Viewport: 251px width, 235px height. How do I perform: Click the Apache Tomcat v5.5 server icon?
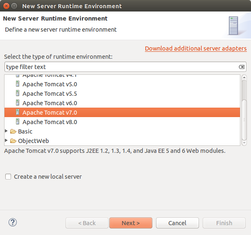(x=18, y=93)
